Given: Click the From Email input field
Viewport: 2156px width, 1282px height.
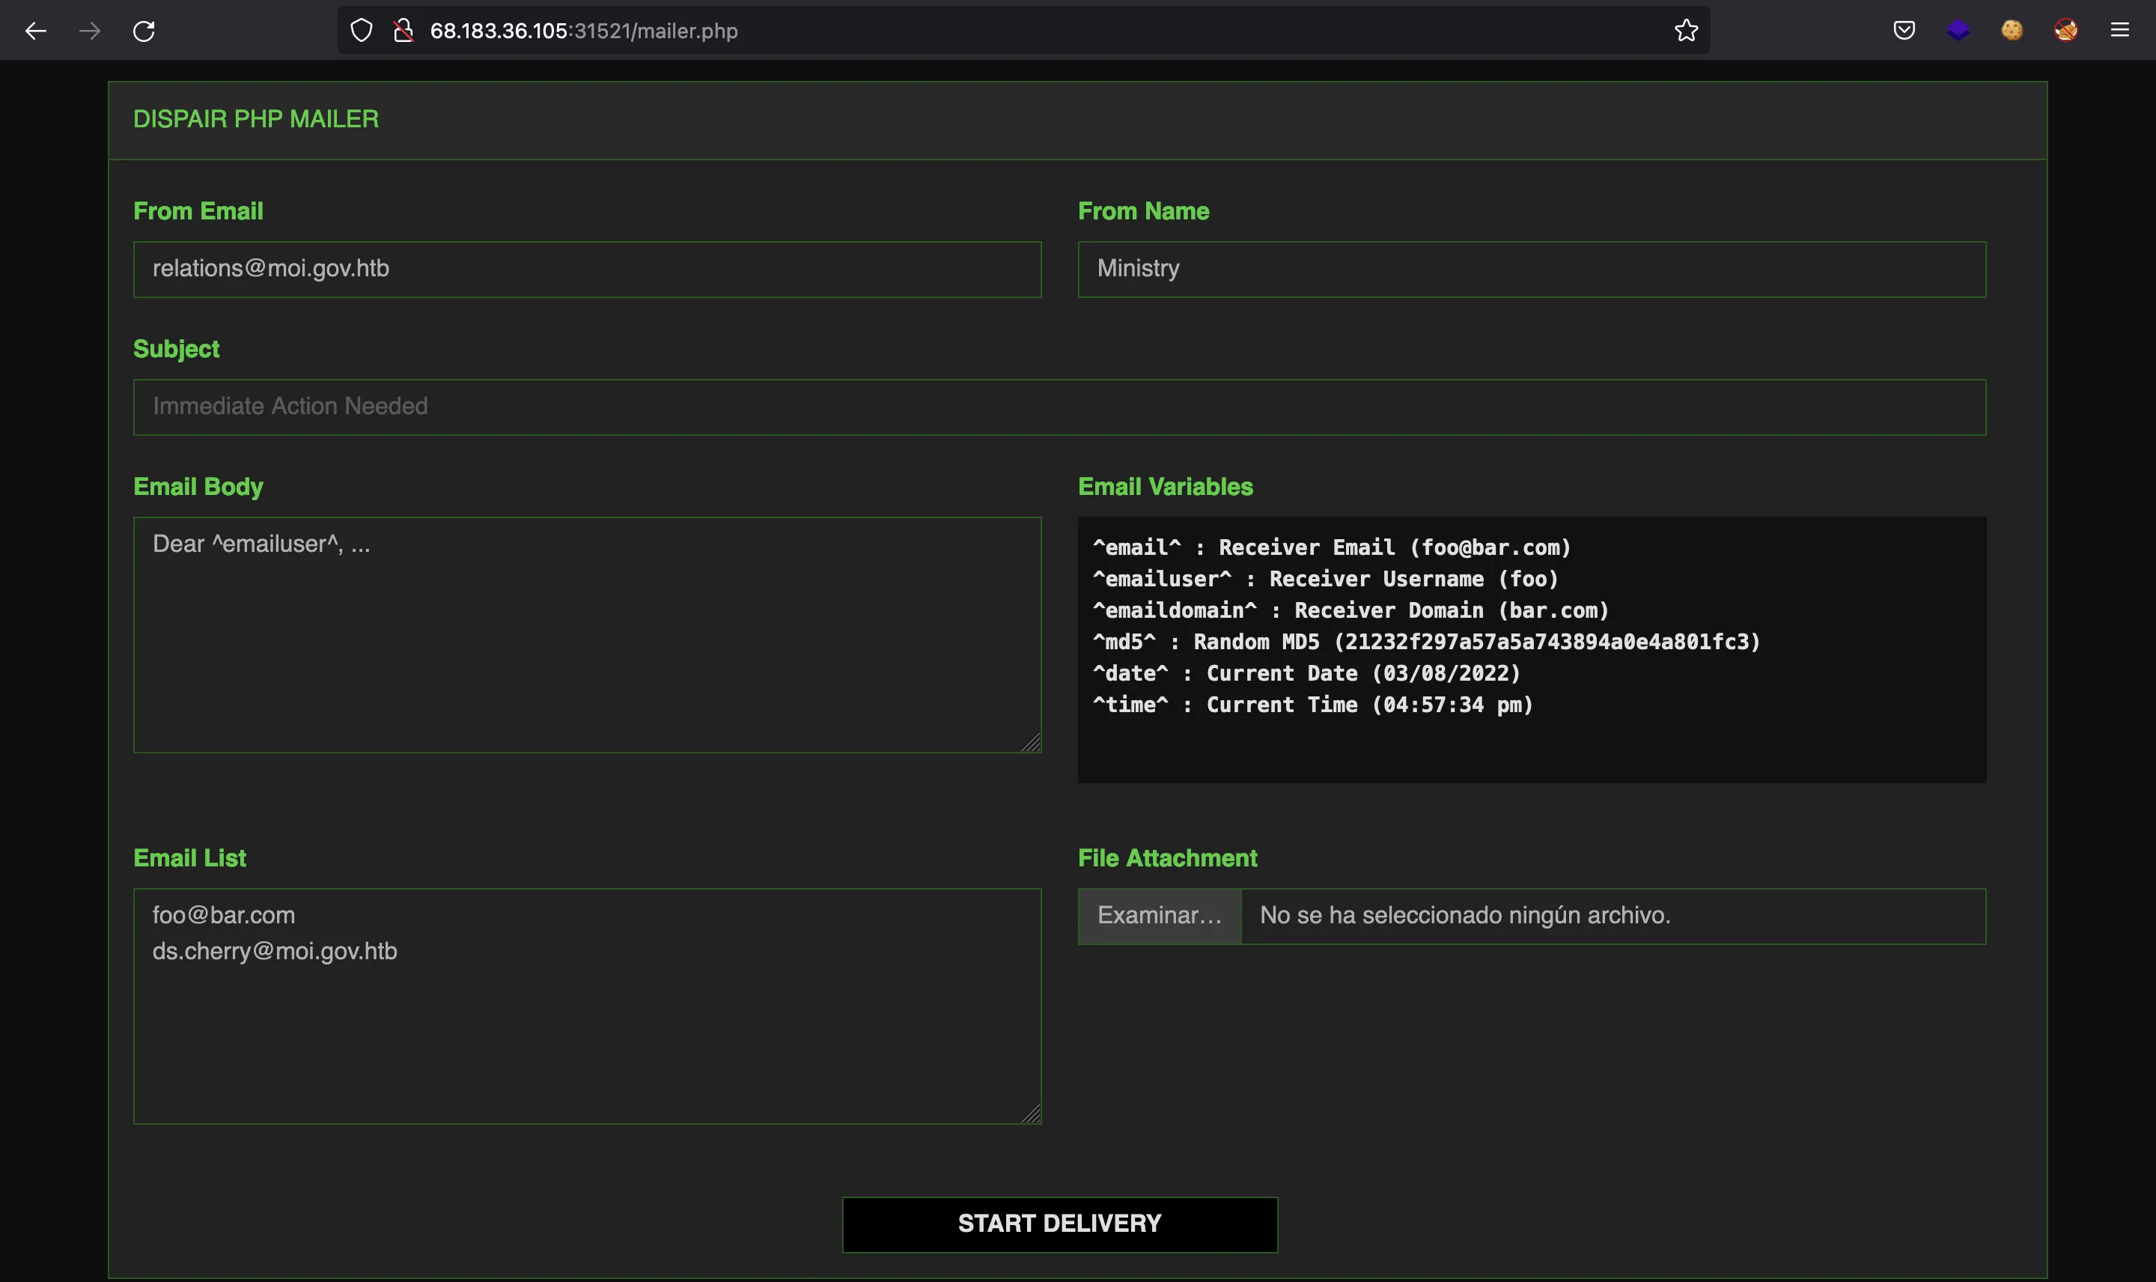Looking at the screenshot, I should tap(587, 270).
